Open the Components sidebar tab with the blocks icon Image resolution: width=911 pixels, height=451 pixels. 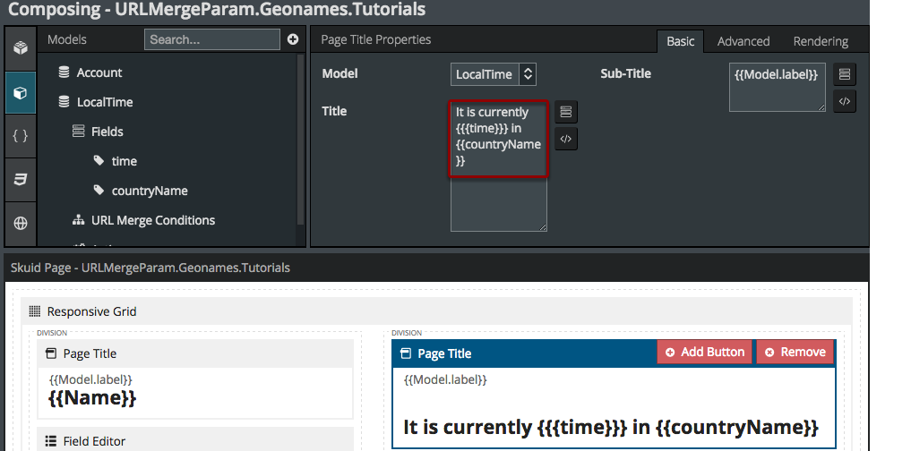click(x=20, y=48)
